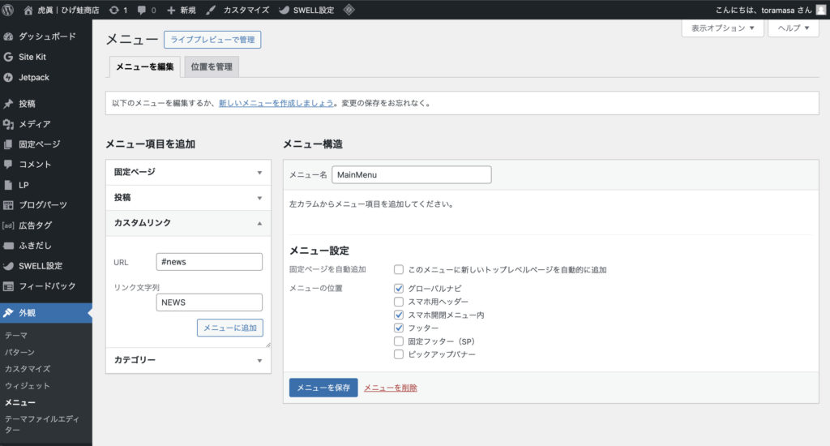Expand the カテゴリー accordion section
The height and width of the screenshot is (446, 830).
[x=188, y=360]
